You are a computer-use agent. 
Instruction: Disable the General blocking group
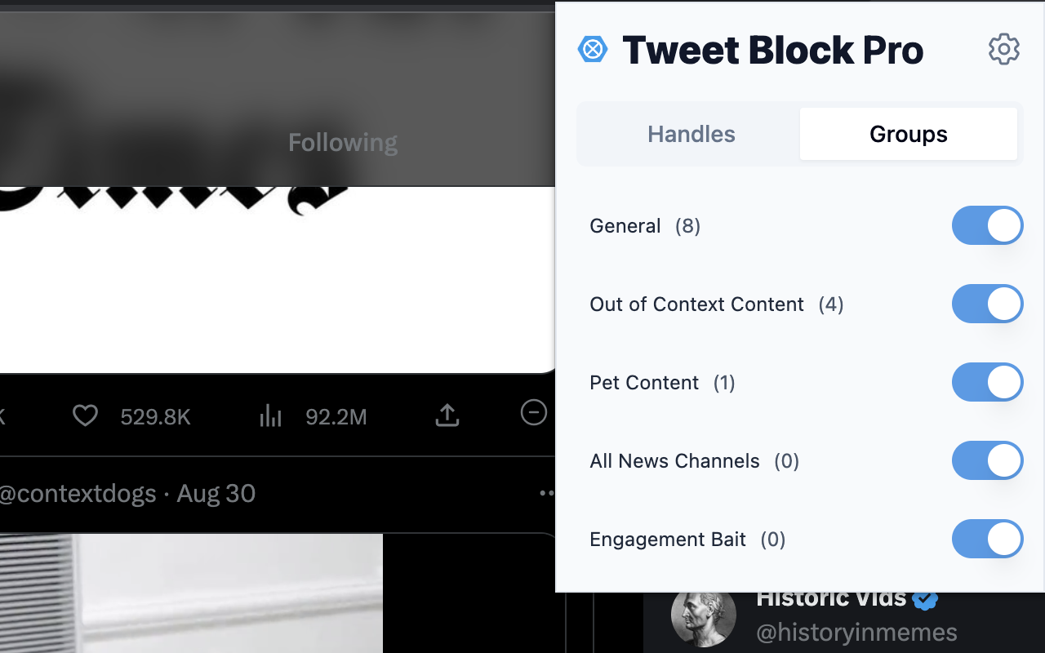pos(987,225)
